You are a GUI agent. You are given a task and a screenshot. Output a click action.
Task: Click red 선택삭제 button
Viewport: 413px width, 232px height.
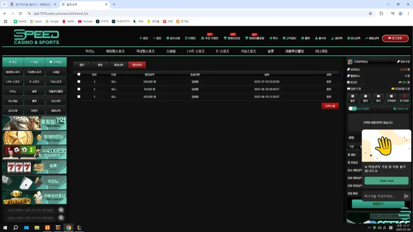tap(330, 106)
